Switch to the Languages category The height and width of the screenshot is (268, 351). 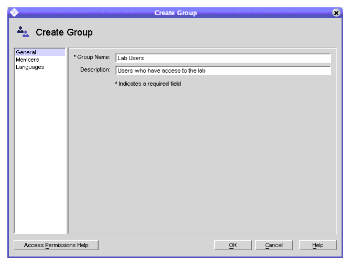[40, 67]
